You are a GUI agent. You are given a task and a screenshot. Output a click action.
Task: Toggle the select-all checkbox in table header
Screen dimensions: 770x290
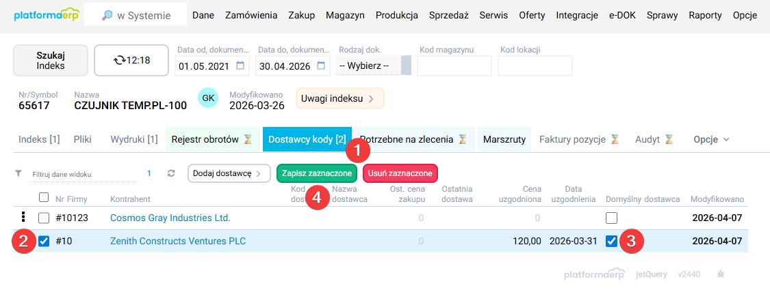coord(44,197)
